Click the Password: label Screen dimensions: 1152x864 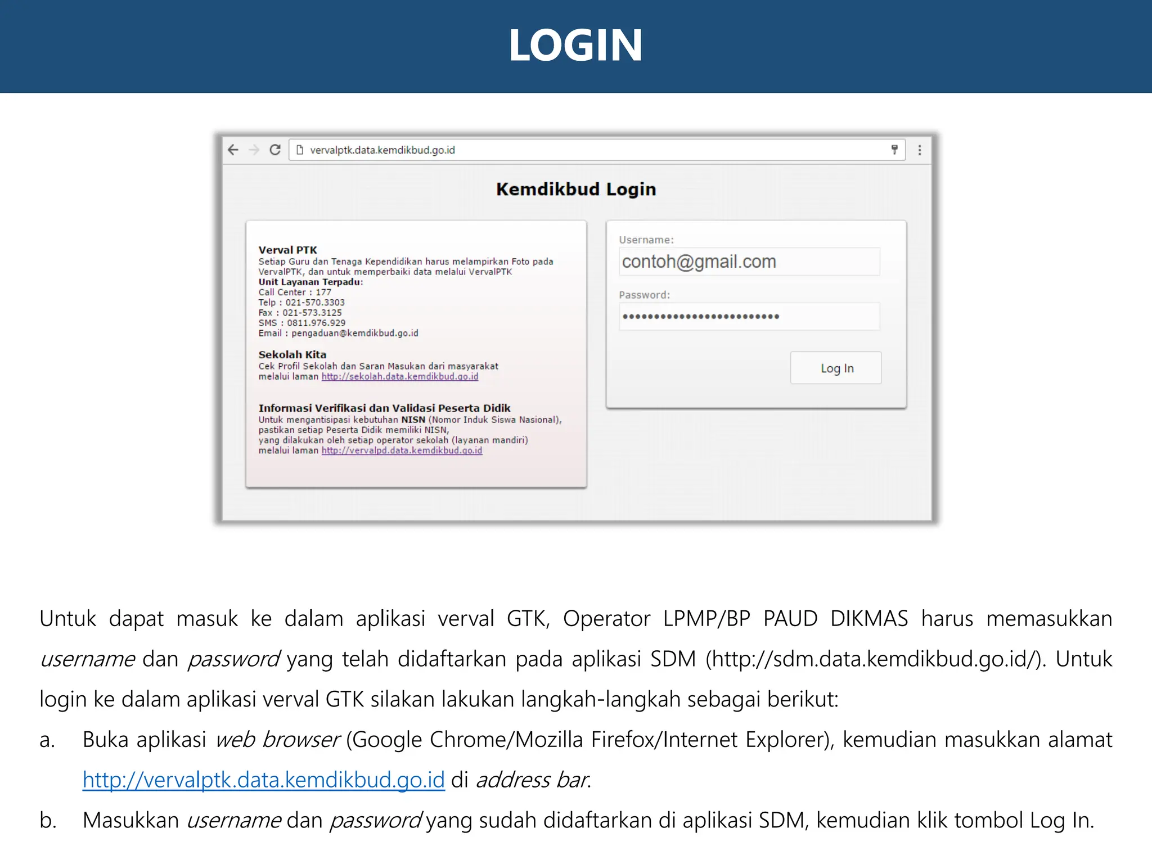point(644,295)
